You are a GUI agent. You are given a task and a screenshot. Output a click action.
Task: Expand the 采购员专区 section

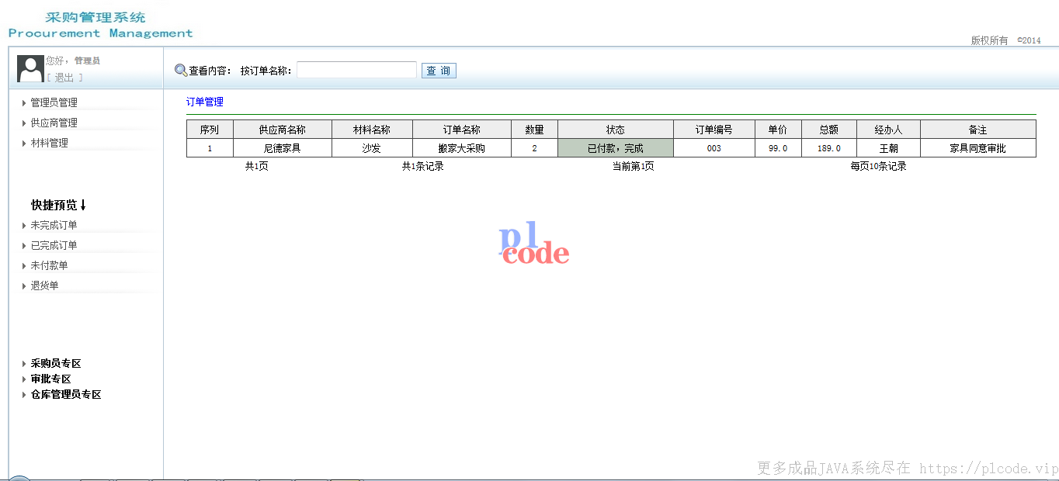click(56, 363)
